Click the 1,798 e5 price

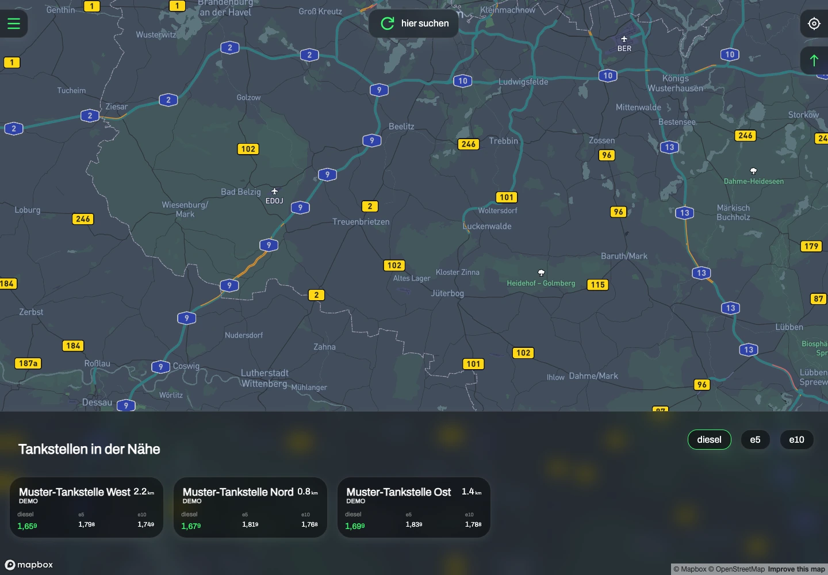pyautogui.click(x=86, y=524)
